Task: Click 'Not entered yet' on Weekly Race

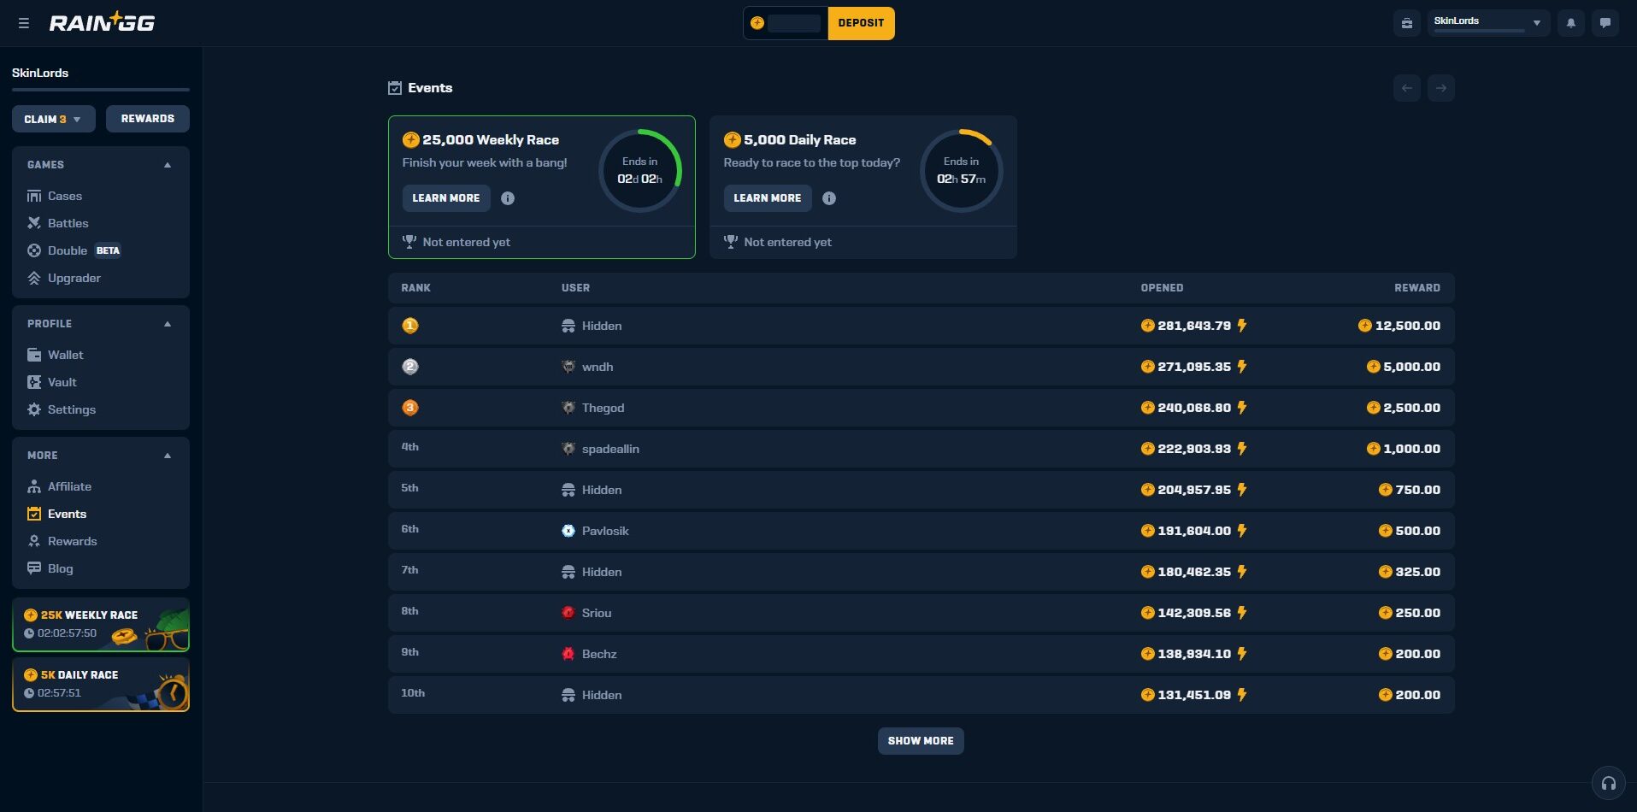Action: click(466, 242)
